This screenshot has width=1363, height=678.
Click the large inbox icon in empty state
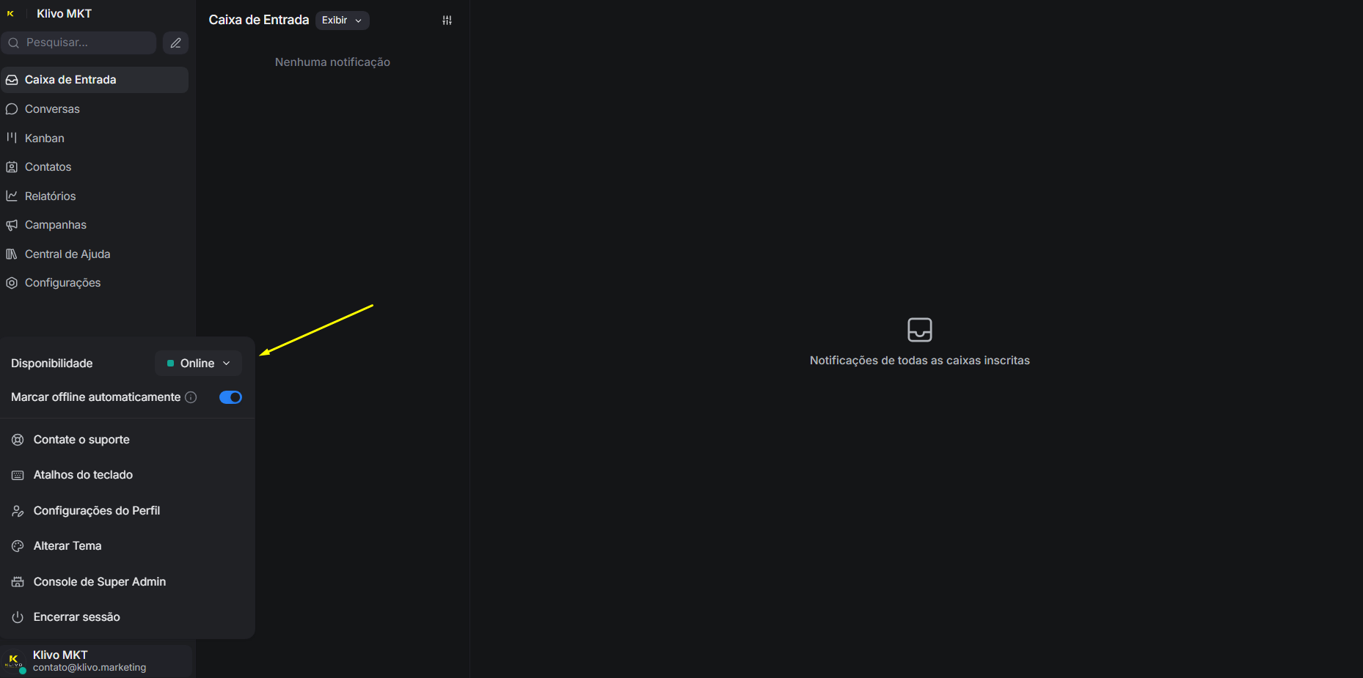(920, 330)
